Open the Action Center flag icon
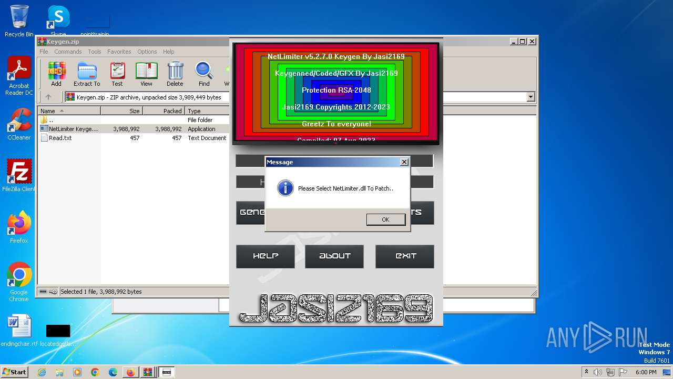This screenshot has width=673, height=379. coord(624,372)
